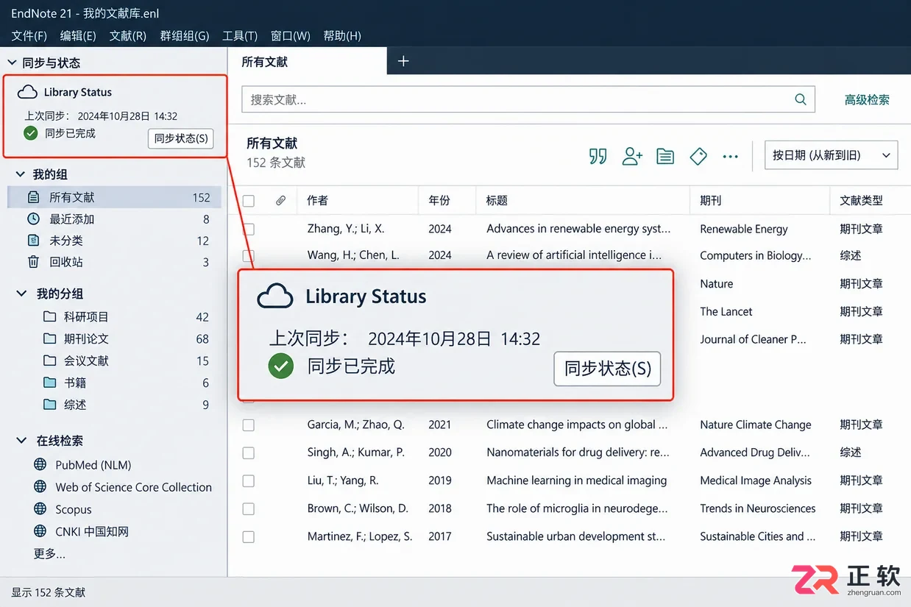Image resolution: width=911 pixels, height=607 pixels.
Task: Collapse the 在线检索 section chevron
Action: (x=21, y=441)
